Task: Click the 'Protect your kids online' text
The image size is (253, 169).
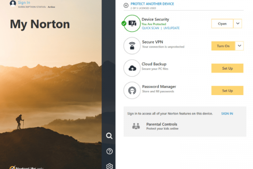Action: 162,128
